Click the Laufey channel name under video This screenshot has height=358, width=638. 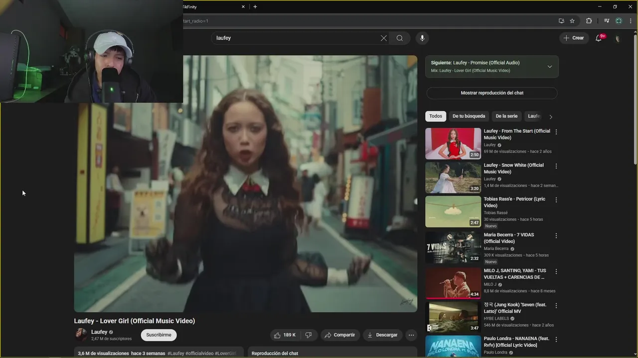[x=99, y=332]
